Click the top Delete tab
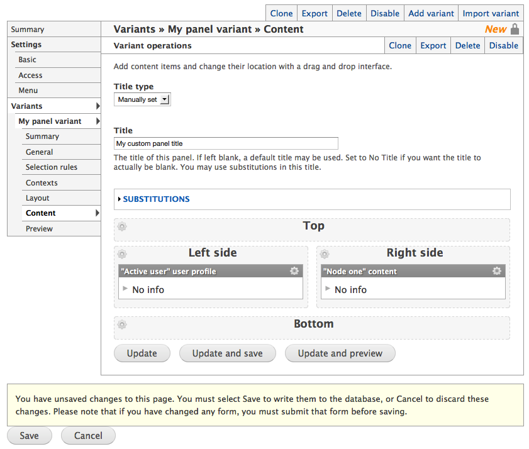Screen dimensions: 529x449 [349, 13]
